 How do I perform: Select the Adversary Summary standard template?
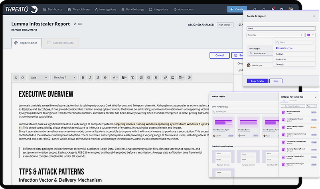click(223, 158)
